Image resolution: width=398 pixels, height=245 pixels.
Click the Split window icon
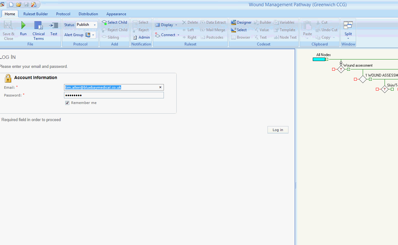coord(348,26)
